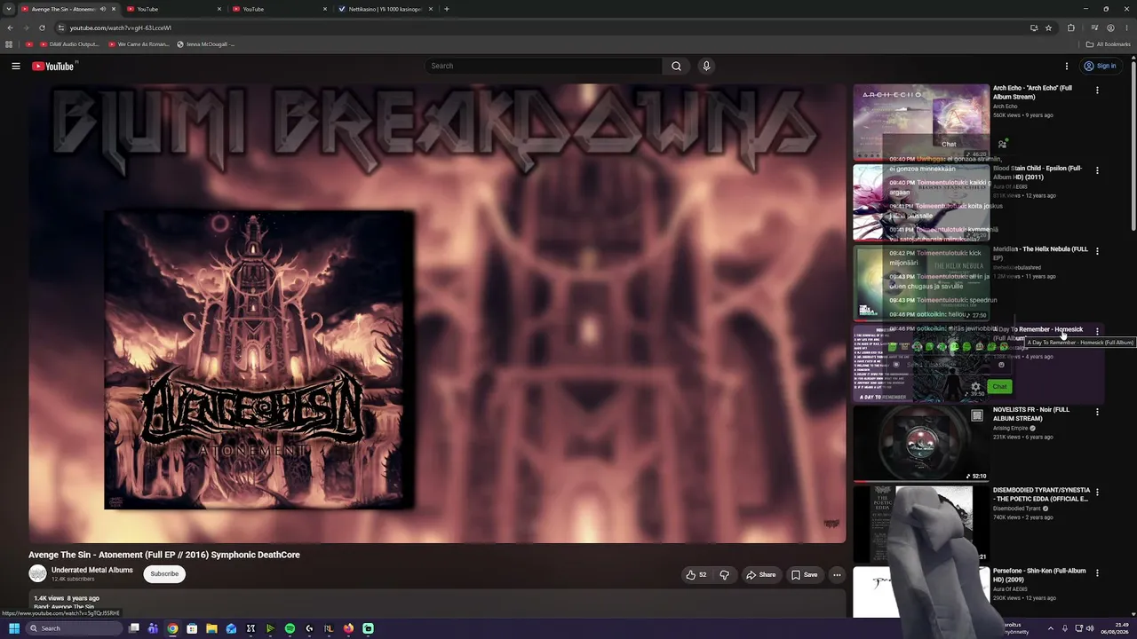Open the Underrated Metal Albums channel name
Viewport: 1137px width, 639px height.
(92, 570)
